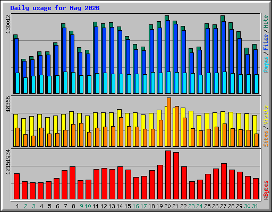Click the Hits legend label

pos(266,22)
